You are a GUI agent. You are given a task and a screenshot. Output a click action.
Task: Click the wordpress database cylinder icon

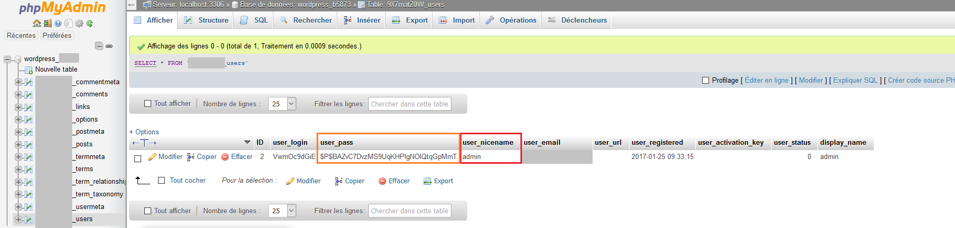17,59
